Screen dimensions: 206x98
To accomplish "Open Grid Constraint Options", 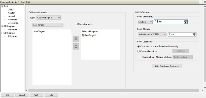I will (167, 66).
